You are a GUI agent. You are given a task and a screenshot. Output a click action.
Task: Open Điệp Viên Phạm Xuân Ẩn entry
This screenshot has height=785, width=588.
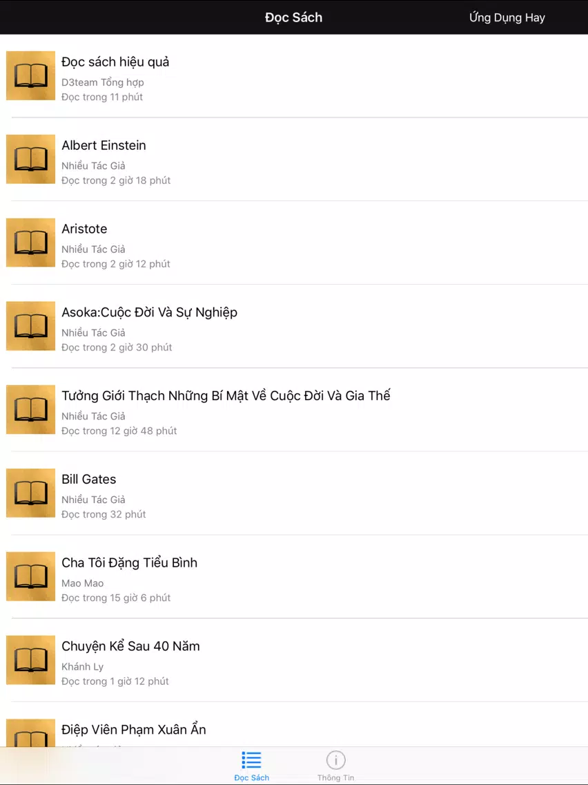pos(134,730)
